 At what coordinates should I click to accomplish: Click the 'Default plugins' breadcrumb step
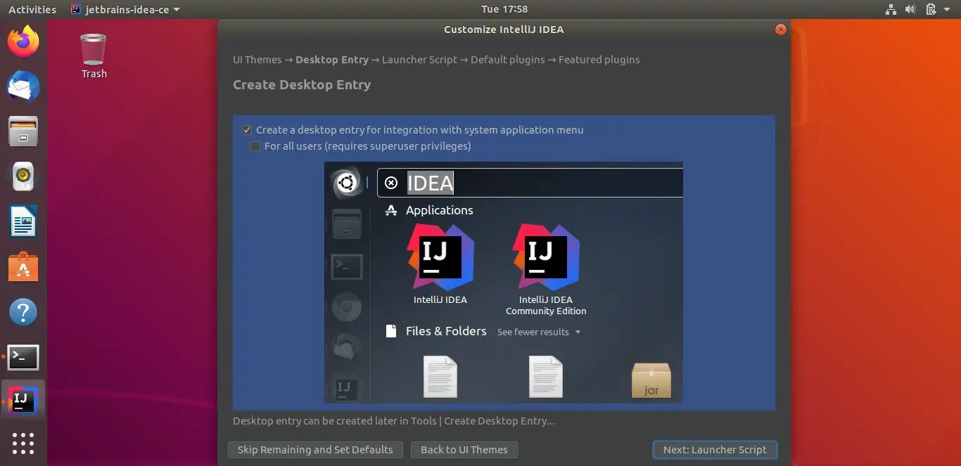pos(508,60)
